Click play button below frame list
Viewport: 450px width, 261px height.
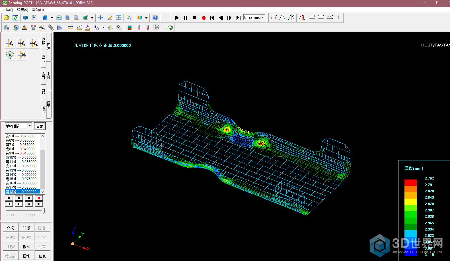tap(9, 198)
